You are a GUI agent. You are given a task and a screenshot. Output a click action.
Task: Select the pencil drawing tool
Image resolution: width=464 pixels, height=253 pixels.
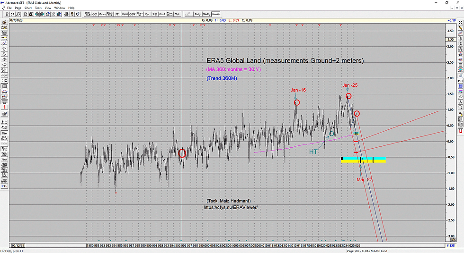460,27
